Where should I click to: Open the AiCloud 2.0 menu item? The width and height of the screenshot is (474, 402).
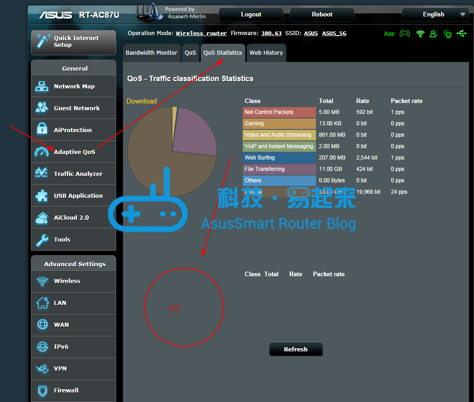pos(73,217)
